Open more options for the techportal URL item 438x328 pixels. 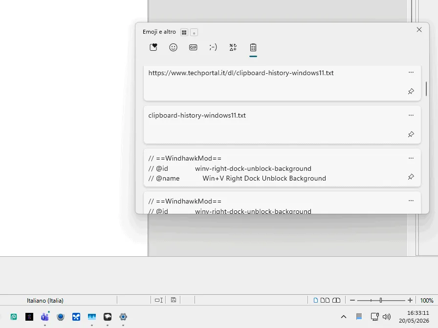(411, 72)
